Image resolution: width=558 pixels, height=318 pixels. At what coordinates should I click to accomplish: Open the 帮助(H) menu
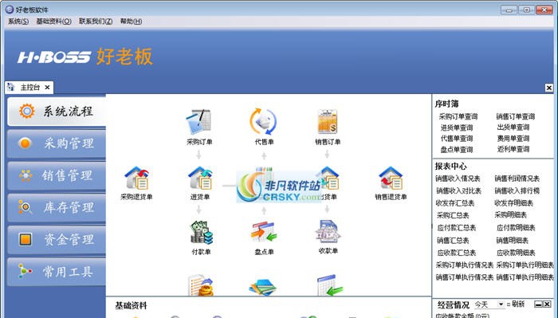coord(131,22)
